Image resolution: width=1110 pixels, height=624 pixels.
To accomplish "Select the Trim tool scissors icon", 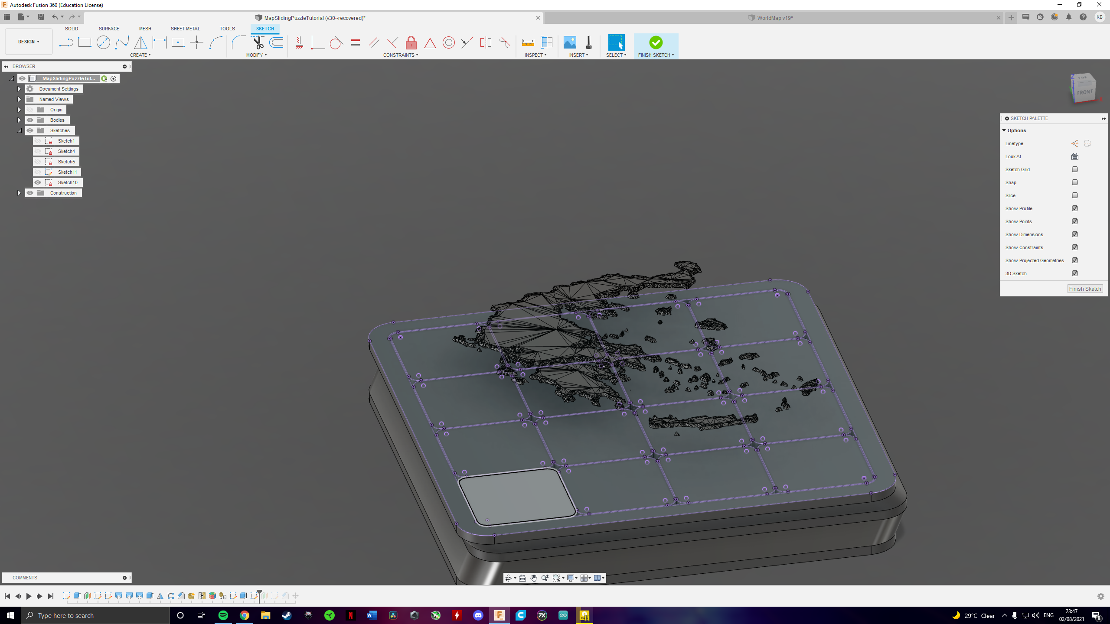I will click(x=258, y=42).
